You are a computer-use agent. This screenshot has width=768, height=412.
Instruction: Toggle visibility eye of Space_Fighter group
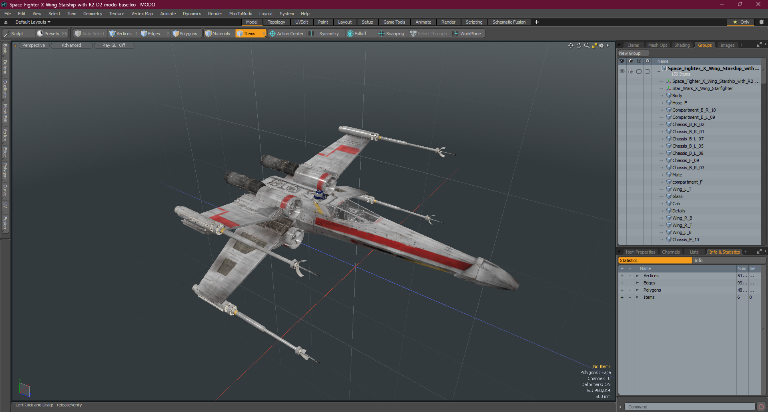[x=622, y=71]
